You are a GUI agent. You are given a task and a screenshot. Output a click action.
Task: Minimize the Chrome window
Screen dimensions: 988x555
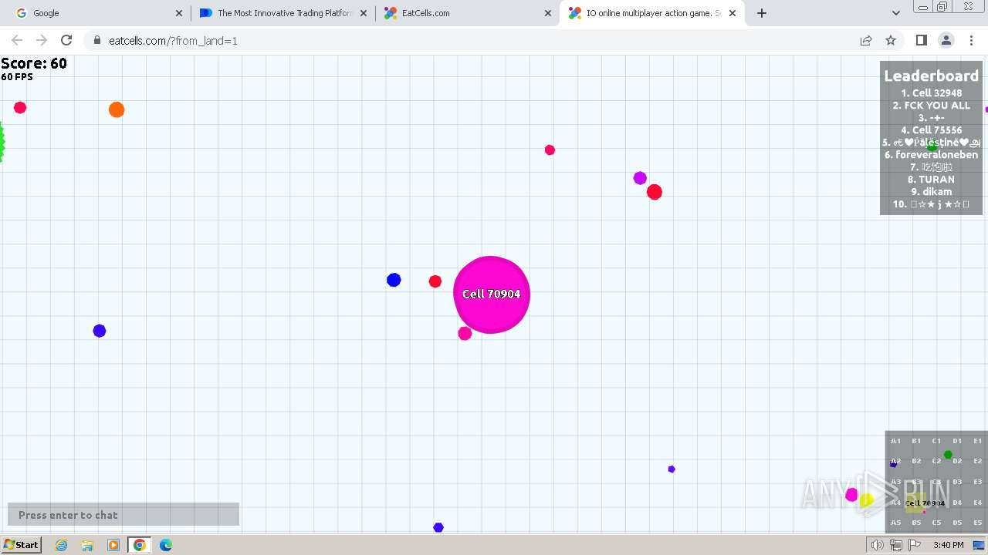click(x=923, y=7)
